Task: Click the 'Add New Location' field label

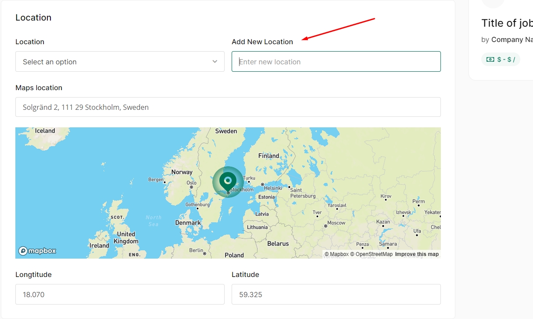Action: (262, 42)
